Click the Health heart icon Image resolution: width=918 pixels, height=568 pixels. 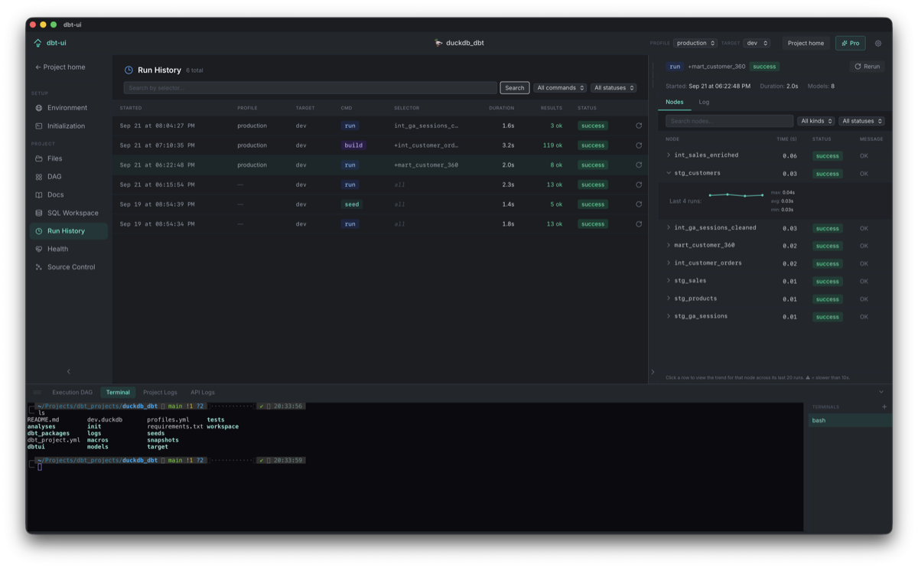pos(39,249)
